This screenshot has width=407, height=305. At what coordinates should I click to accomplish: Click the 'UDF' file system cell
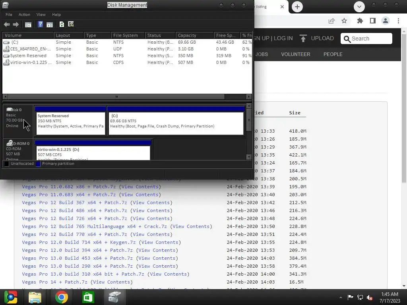tap(117, 49)
